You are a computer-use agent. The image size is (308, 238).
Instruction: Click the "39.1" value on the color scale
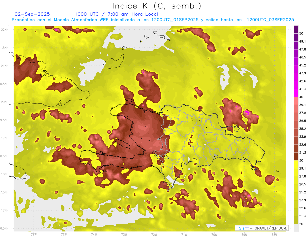[303, 105]
